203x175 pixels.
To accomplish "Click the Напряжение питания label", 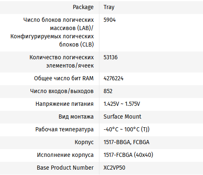I will pos(64,104).
